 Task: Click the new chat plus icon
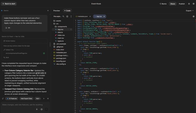pyautogui.click(x=48, y=11)
